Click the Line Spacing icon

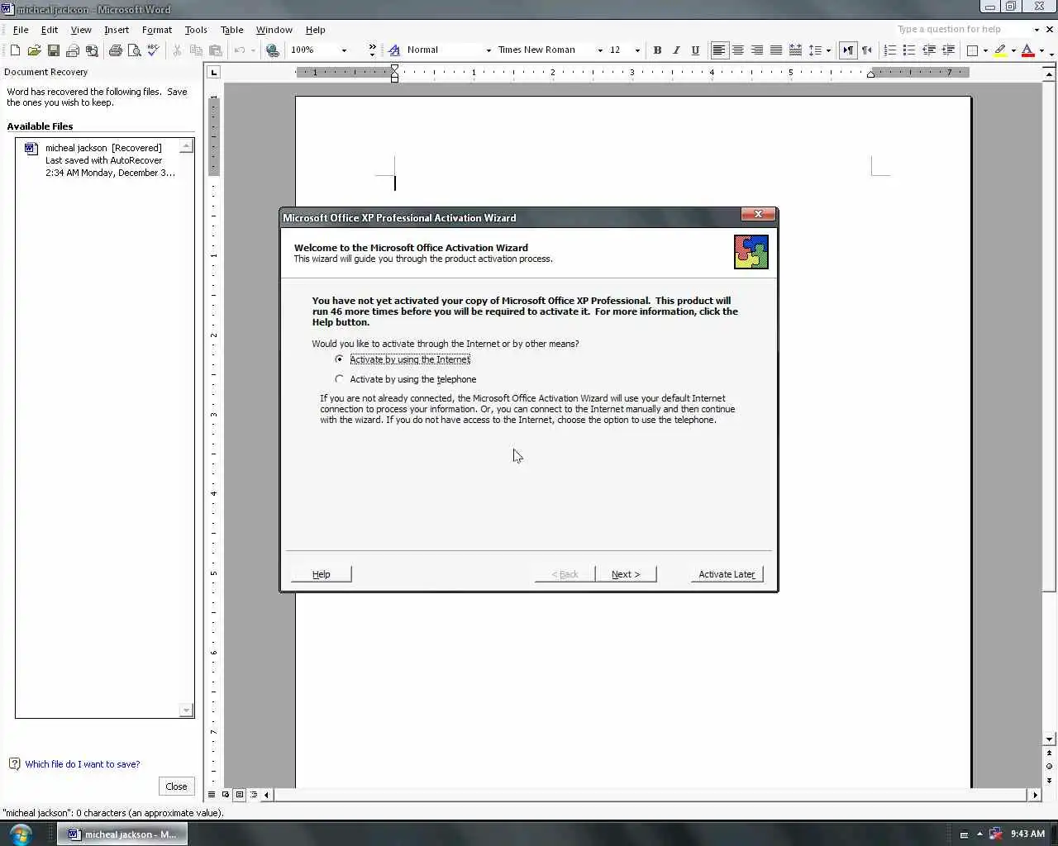(x=815, y=50)
